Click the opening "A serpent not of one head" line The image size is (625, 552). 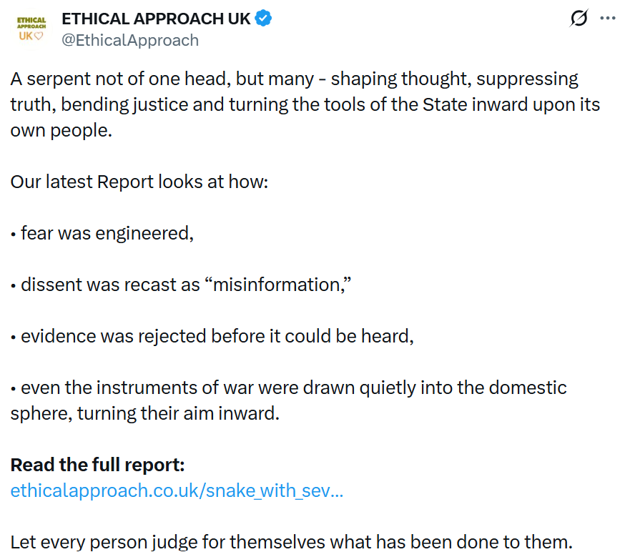click(294, 79)
